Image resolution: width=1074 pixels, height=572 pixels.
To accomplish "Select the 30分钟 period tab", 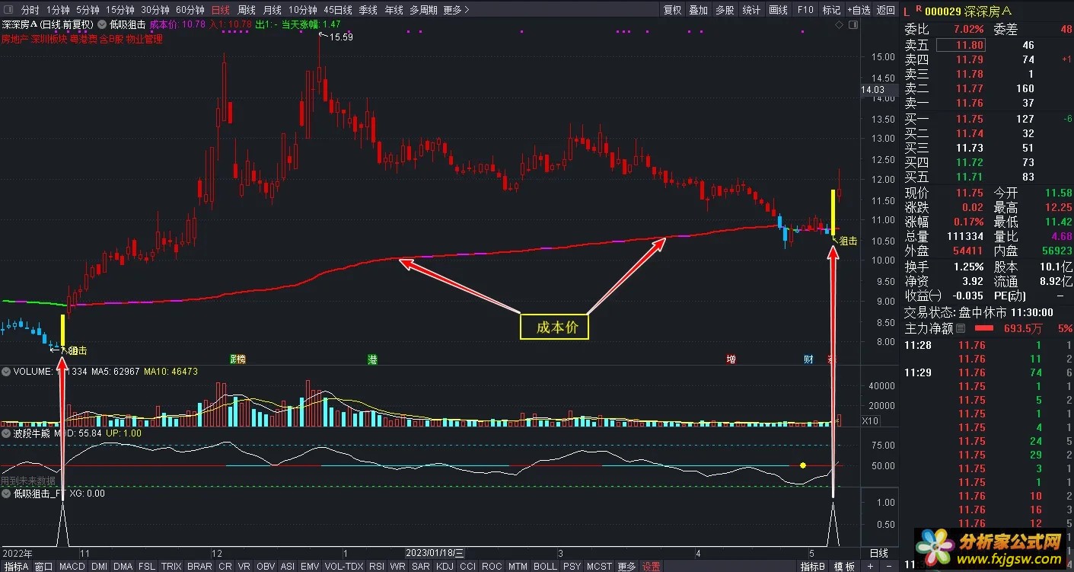I will (x=155, y=10).
